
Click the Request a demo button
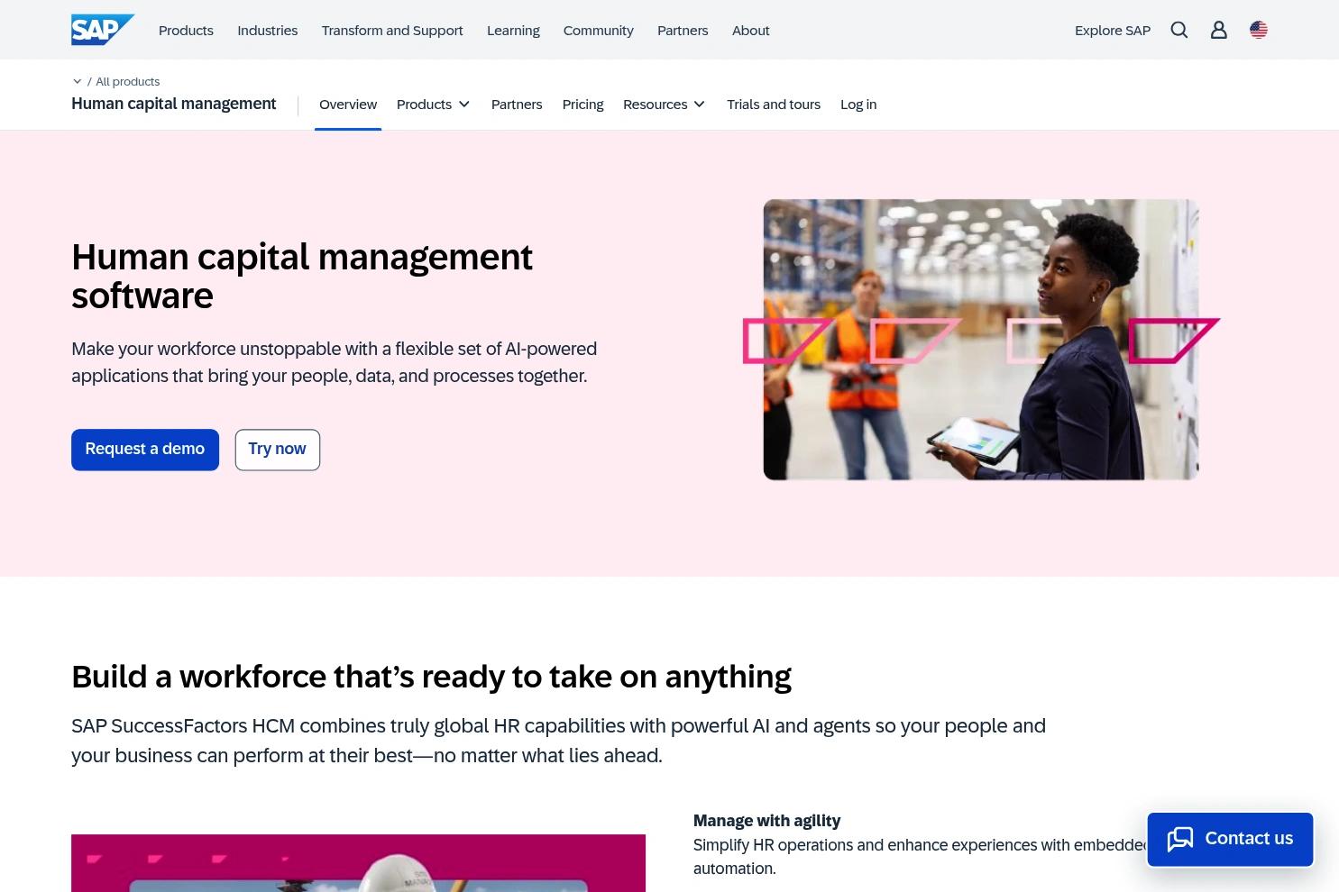point(145,450)
